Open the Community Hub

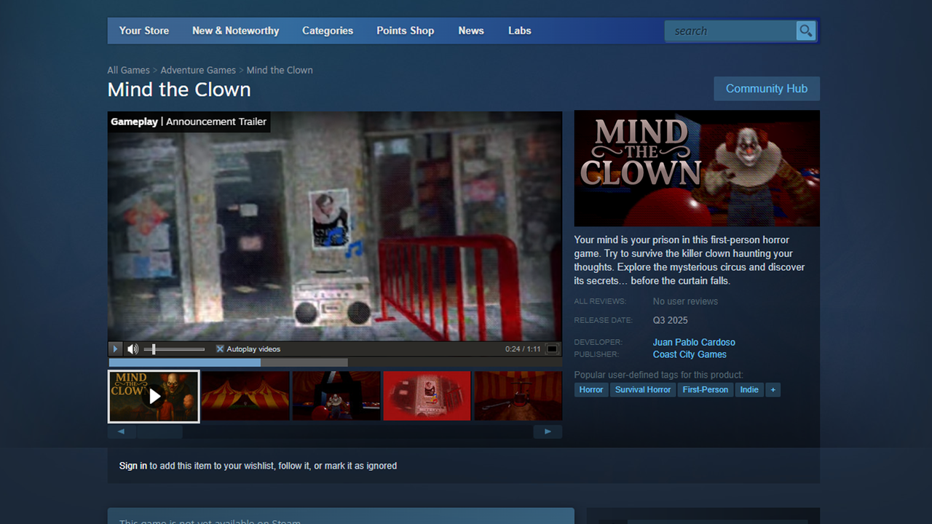767,89
